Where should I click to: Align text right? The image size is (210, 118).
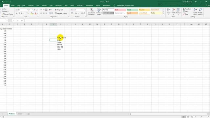click(x=46, y=13)
